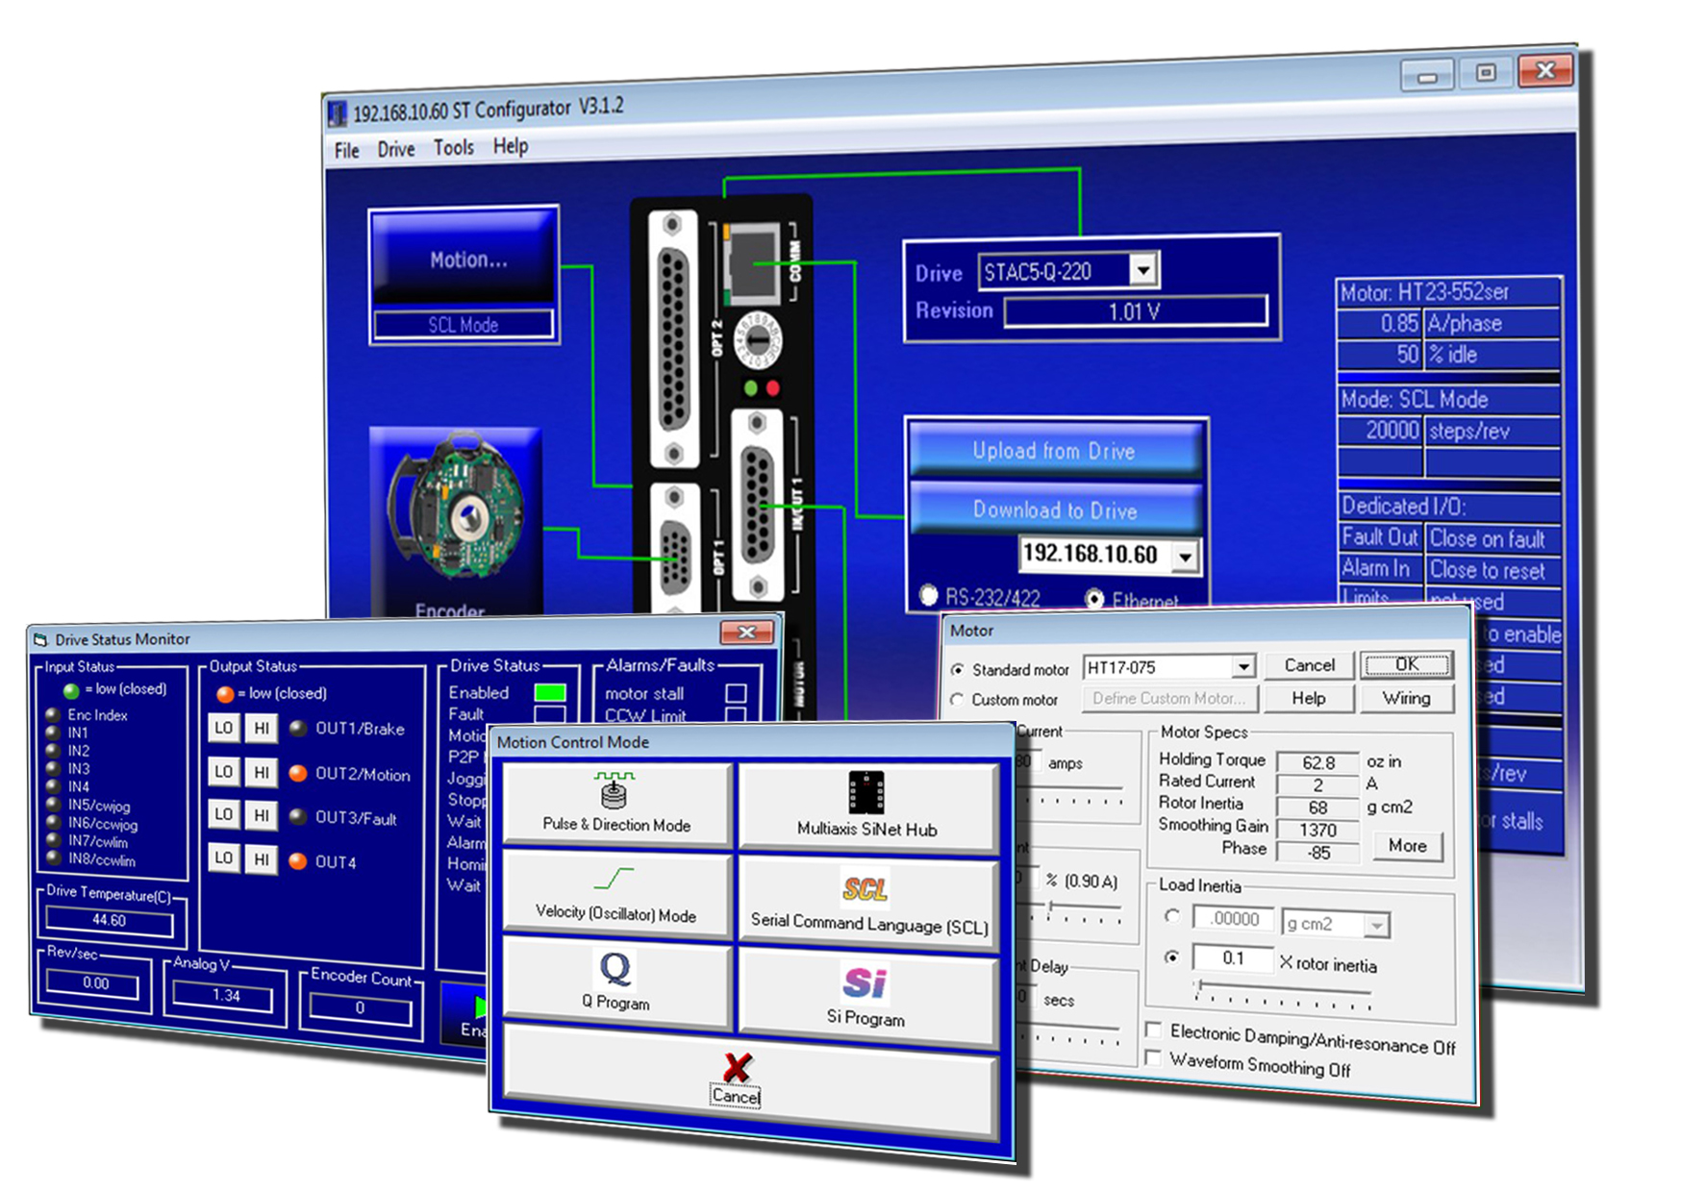
Task: Click Upload from Drive button
Action: pos(1054,451)
